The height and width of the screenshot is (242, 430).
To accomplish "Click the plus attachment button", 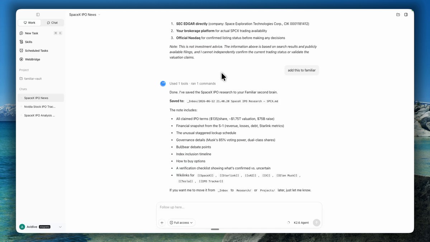I will (162, 223).
